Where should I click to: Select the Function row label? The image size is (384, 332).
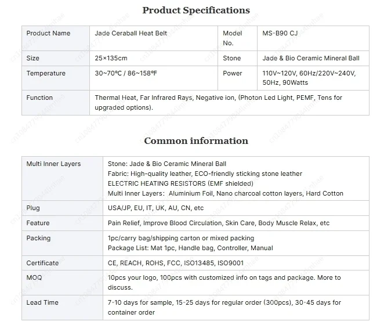coord(39,98)
